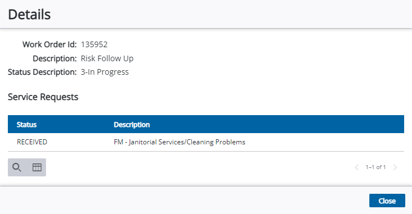Image resolution: width=412 pixels, height=214 pixels.
Task: Click the Status Description field label
Action: pos(42,72)
